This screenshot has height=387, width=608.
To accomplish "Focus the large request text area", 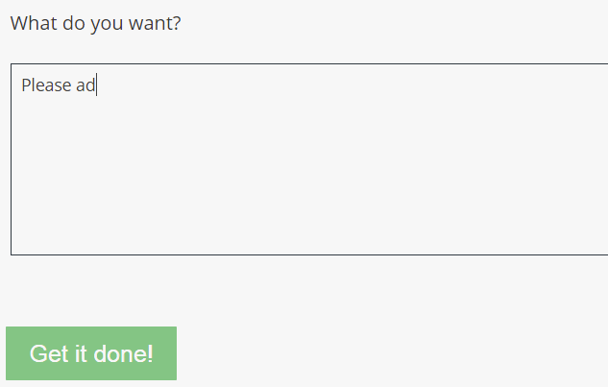I will 309,159.
